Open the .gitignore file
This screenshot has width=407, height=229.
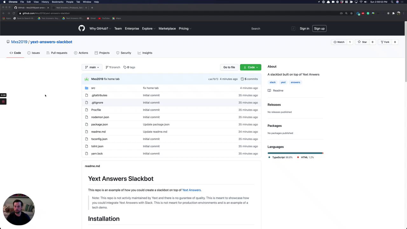[97, 103]
